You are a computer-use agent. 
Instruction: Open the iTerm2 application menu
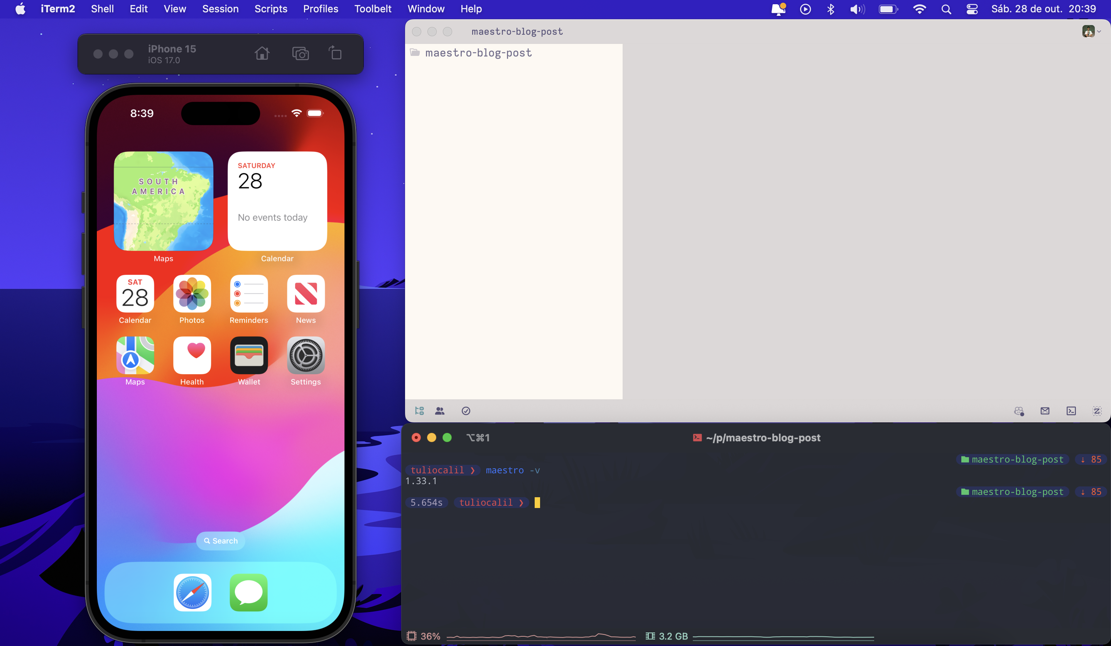[58, 9]
